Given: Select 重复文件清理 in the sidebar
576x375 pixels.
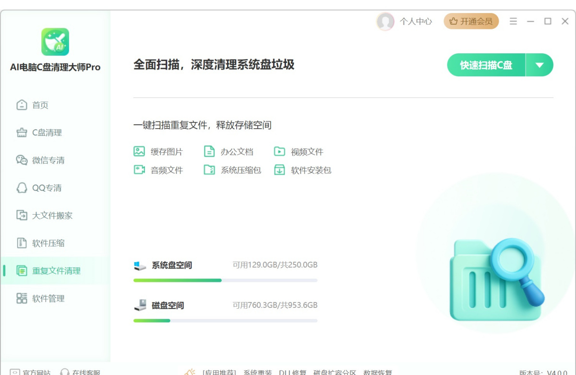Looking at the screenshot, I should 56,271.
